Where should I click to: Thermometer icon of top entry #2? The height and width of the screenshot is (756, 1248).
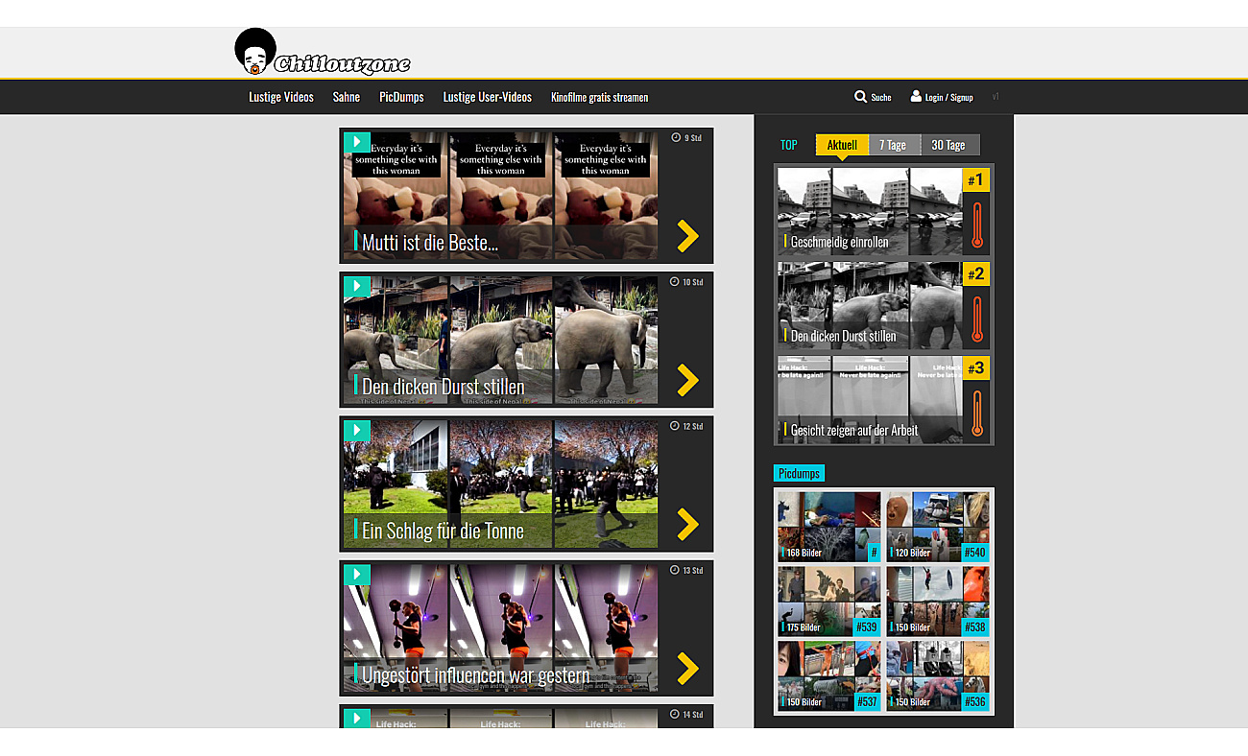(x=976, y=319)
